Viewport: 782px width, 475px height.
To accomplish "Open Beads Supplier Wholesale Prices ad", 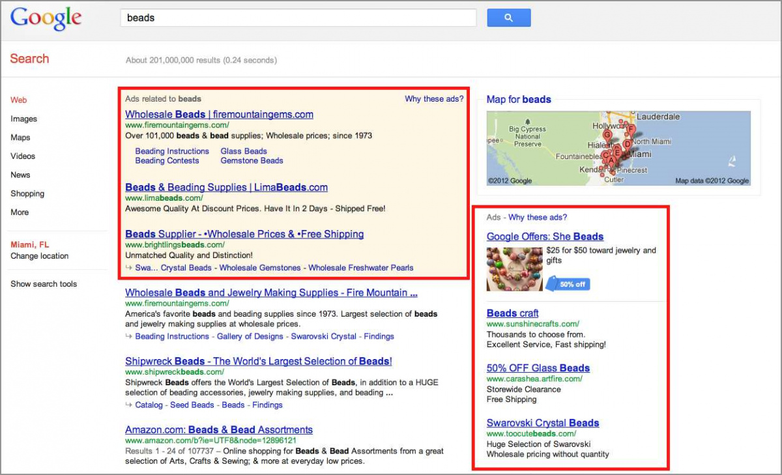I will [244, 234].
